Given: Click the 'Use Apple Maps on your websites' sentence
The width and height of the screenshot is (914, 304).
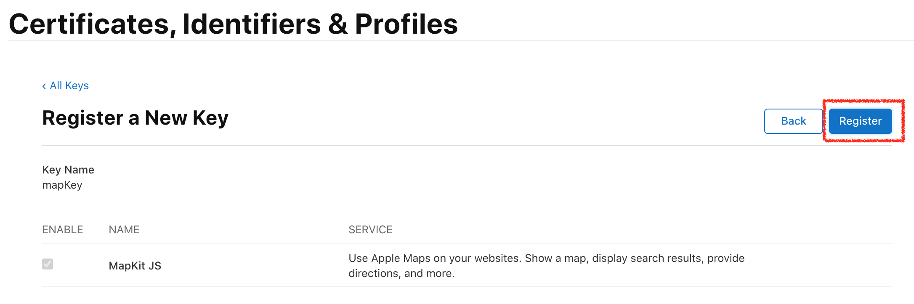Looking at the screenshot, I should click(x=435, y=258).
